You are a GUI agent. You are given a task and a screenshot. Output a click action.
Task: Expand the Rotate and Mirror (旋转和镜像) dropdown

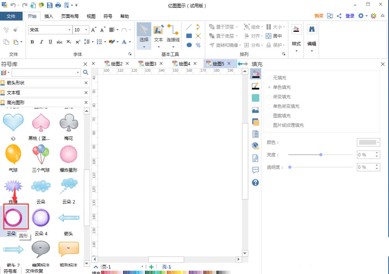pos(240,45)
